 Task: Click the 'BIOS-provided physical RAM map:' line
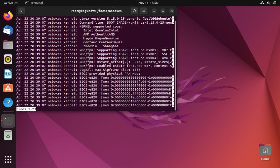tap(78, 73)
